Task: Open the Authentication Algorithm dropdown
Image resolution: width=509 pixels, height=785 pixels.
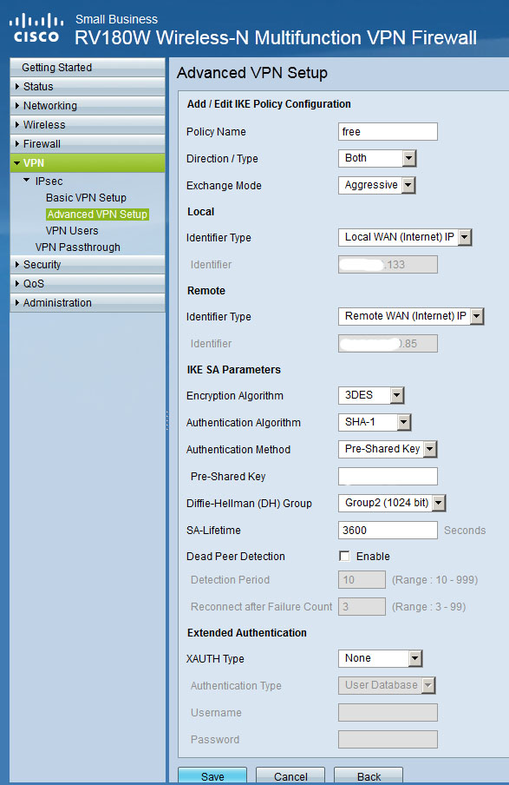Action: [x=375, y=423]
